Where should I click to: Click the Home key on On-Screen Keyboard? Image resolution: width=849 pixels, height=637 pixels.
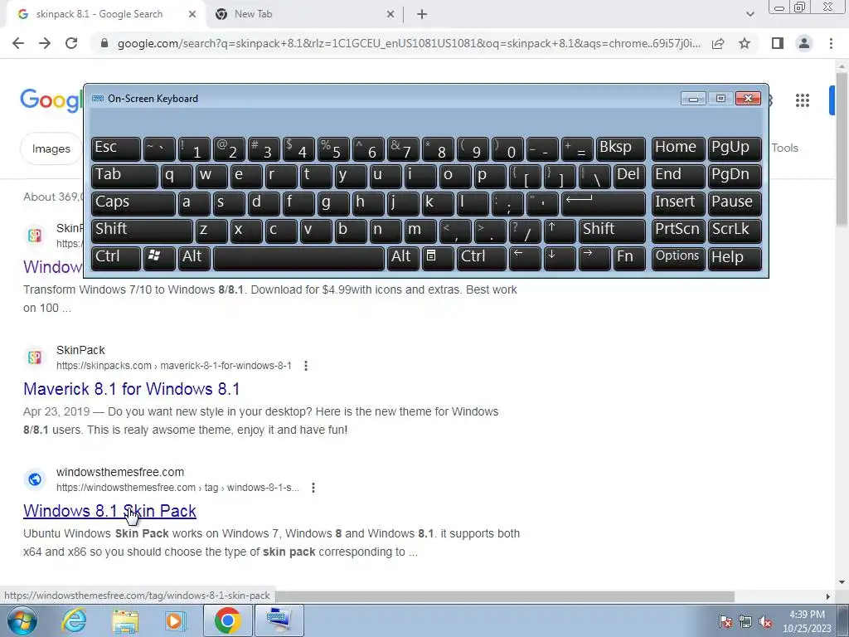pos(678,149)
